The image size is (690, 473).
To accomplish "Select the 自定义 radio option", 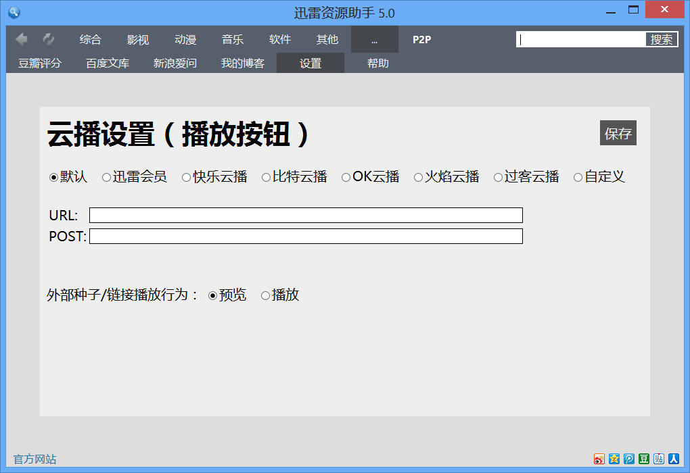I will point(578,178).
